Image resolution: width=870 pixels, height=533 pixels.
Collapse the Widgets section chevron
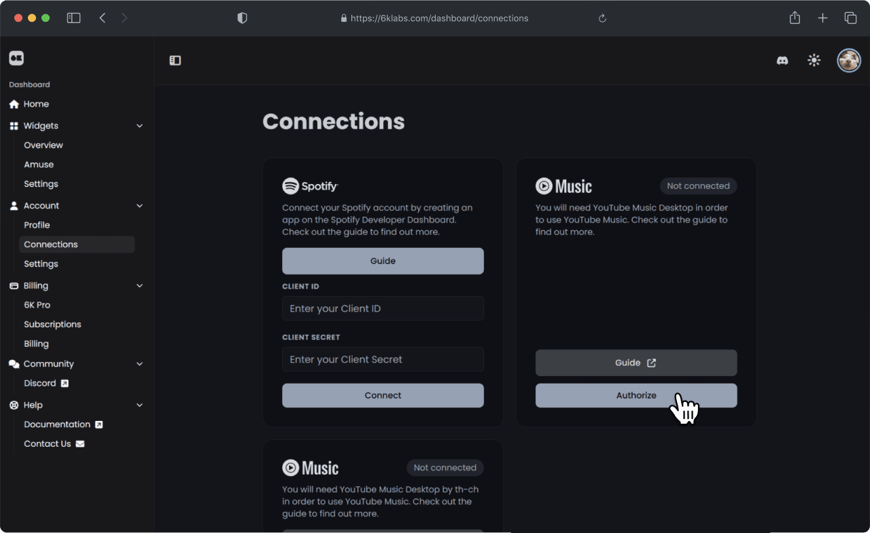(x=139, y=126)
